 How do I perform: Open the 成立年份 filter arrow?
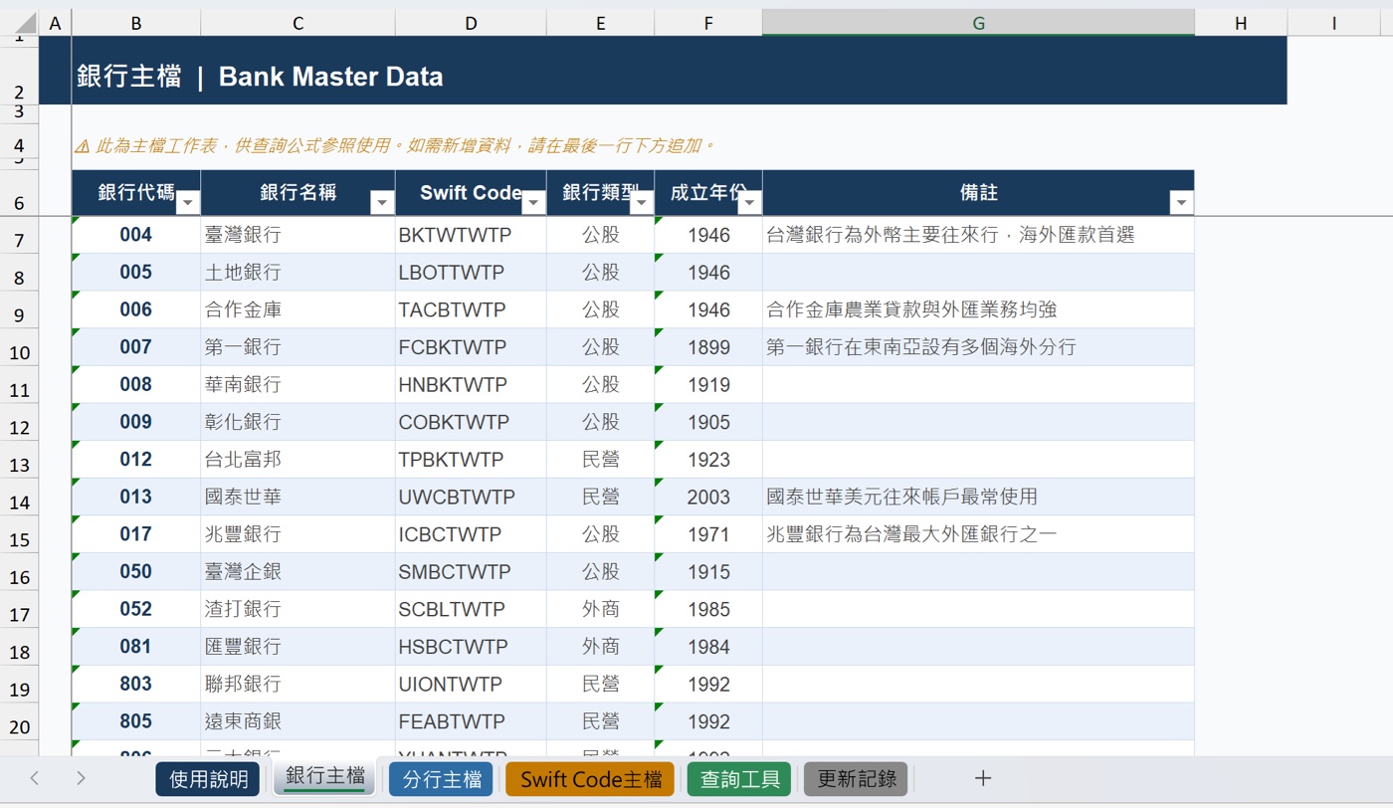coord(750,203)
